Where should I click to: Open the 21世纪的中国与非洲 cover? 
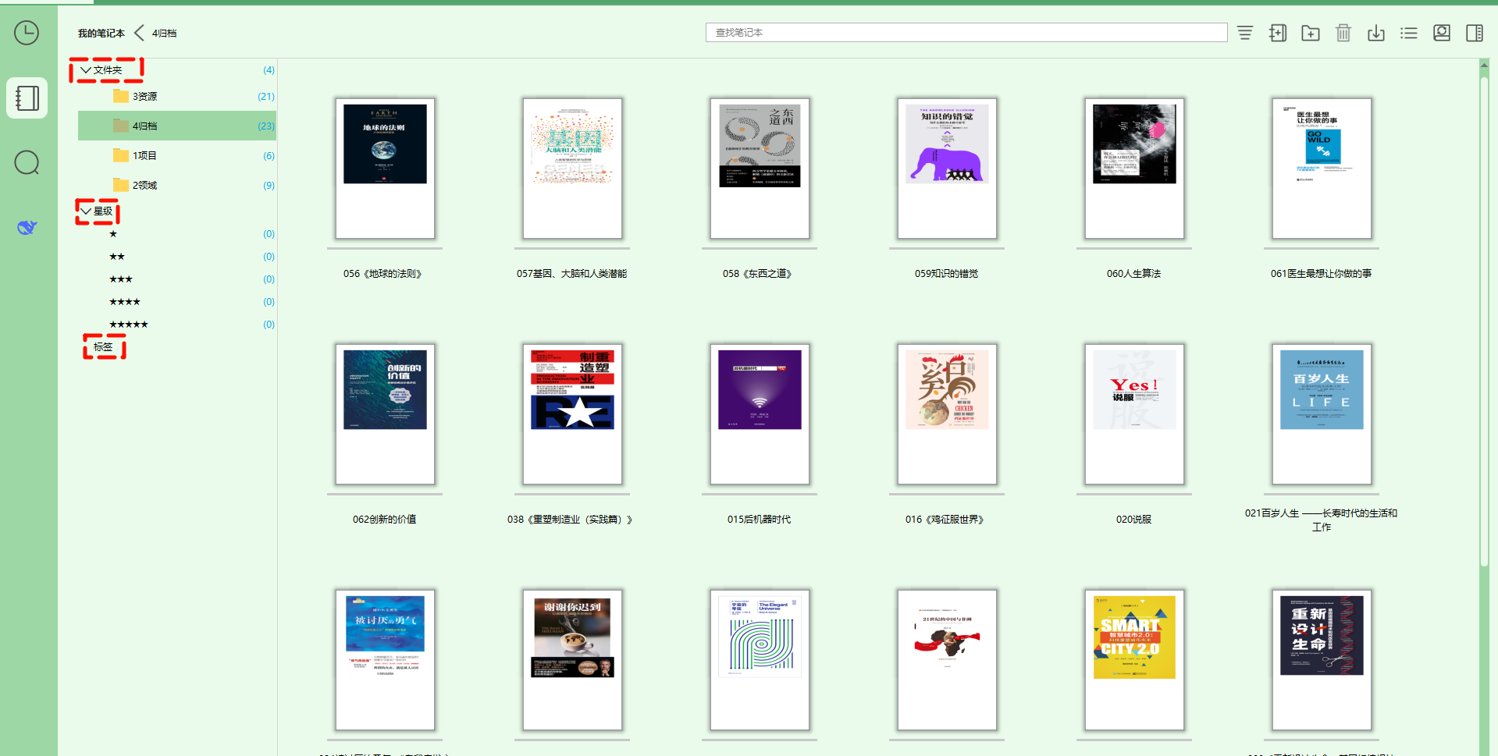click(x=947, y=660)
